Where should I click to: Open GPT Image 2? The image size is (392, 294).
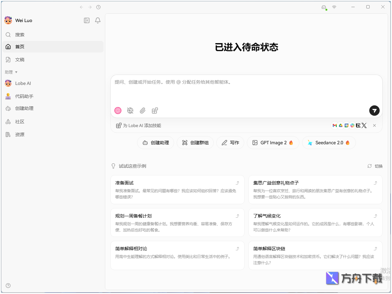273,143
